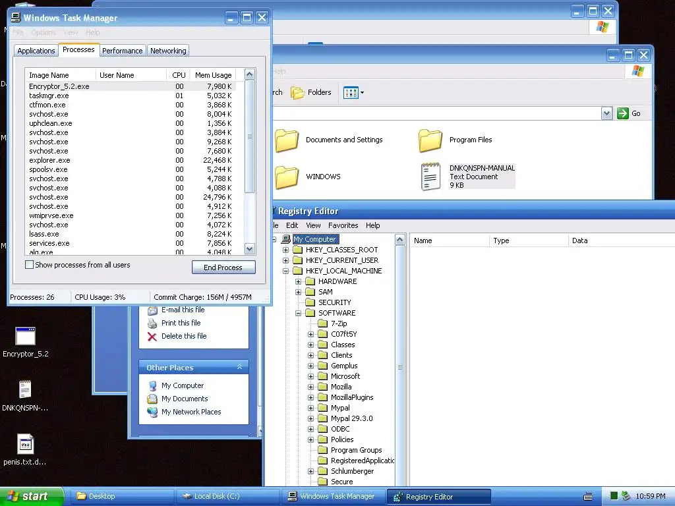Switch to the Networking tab
Image resolution: width=675 pixels, height=506 pixels.
(x=168, y=51)
